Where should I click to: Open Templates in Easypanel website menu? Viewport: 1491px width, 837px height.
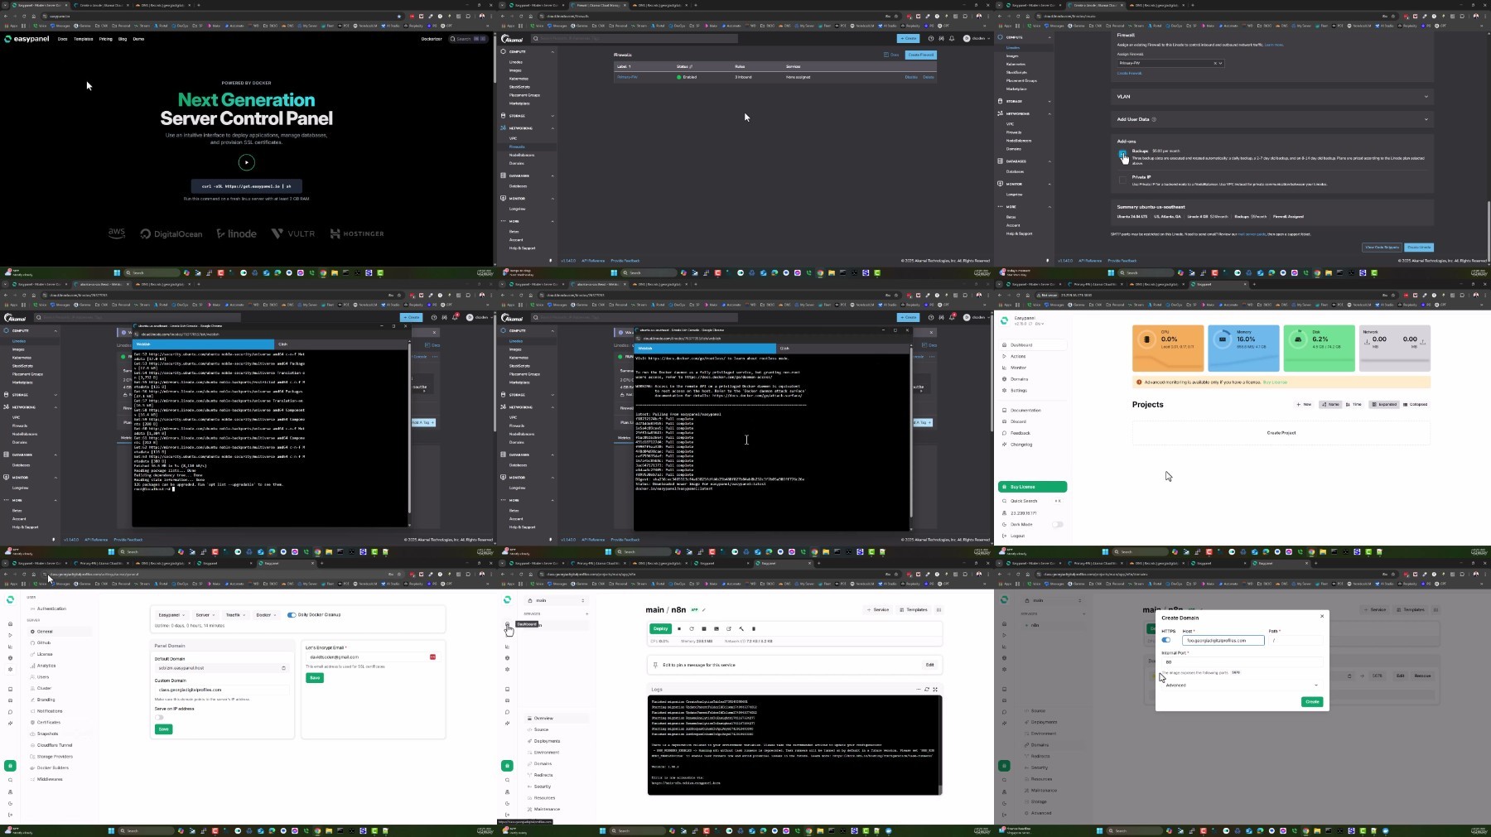click(84, 39)
